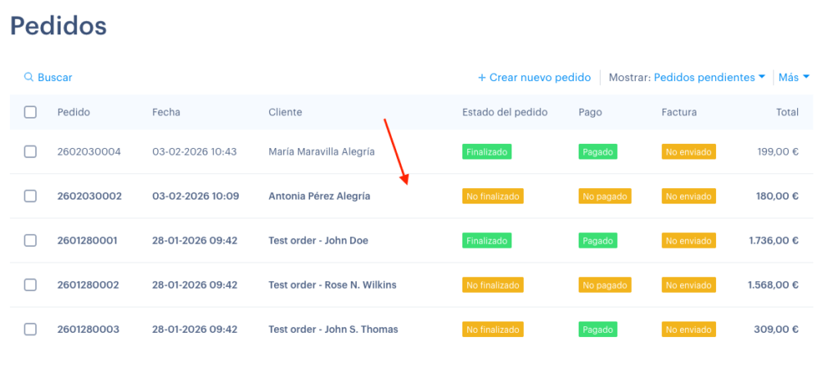The image size is (838, 368).
Task: Click No enviado badge on order 2601280003
Action: [688, 329]
